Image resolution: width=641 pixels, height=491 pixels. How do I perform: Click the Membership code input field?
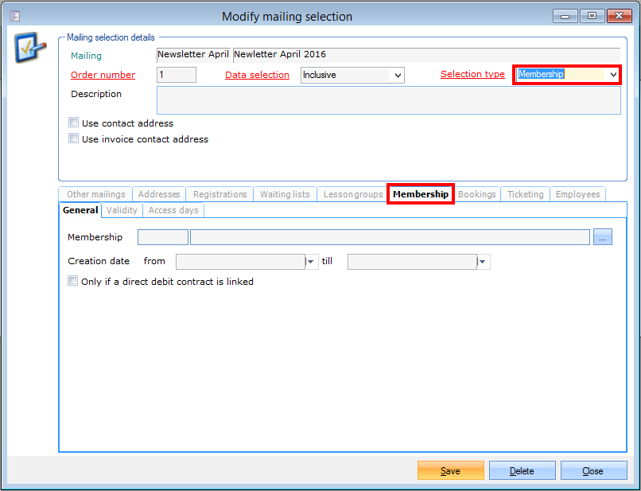(163, 237)
